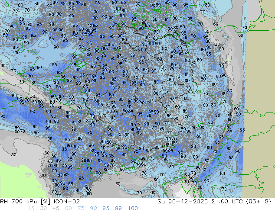Click the '[%]' unit label in the title
The image size is (275, 212).
[x=45, y=202]
